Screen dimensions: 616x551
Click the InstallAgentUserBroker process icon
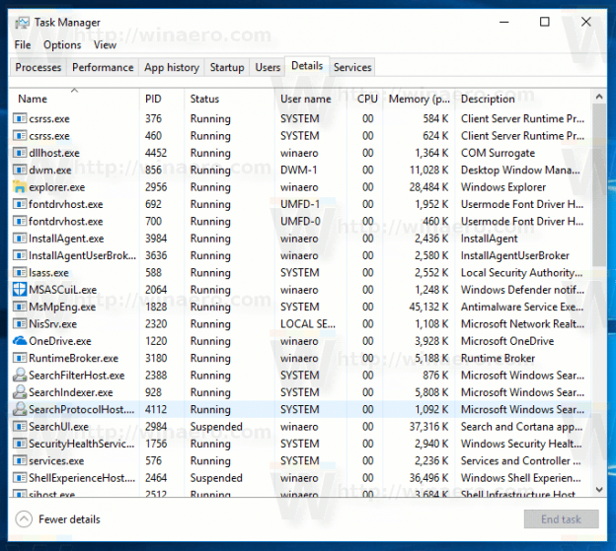20,255
